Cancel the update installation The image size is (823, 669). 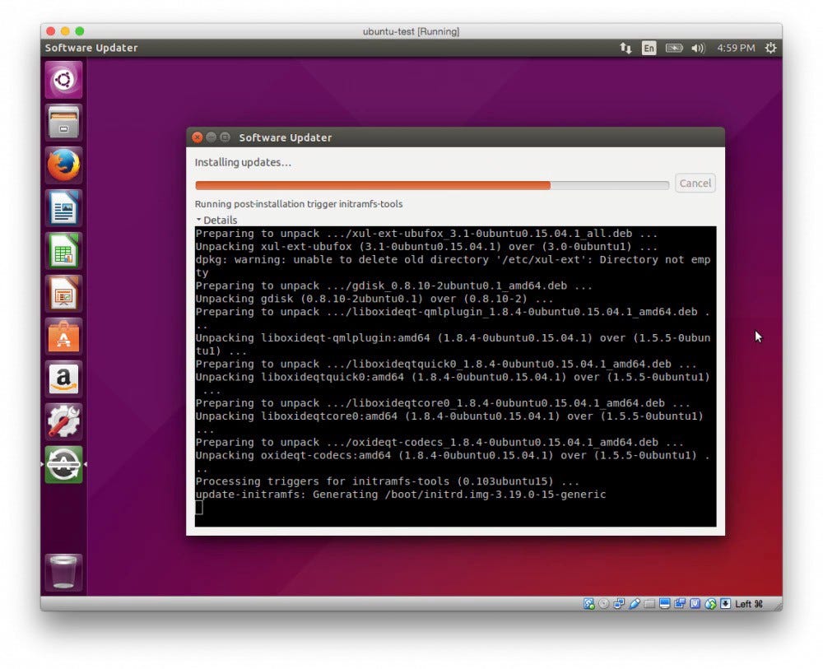click(x=695, y=184)
